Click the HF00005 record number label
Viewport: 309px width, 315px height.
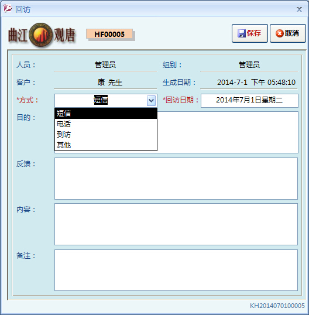click(x=109, y=34)
